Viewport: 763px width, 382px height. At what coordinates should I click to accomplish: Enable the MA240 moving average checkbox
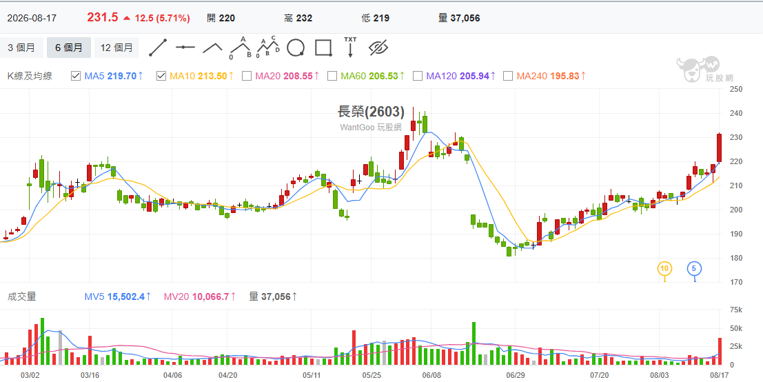508,76
